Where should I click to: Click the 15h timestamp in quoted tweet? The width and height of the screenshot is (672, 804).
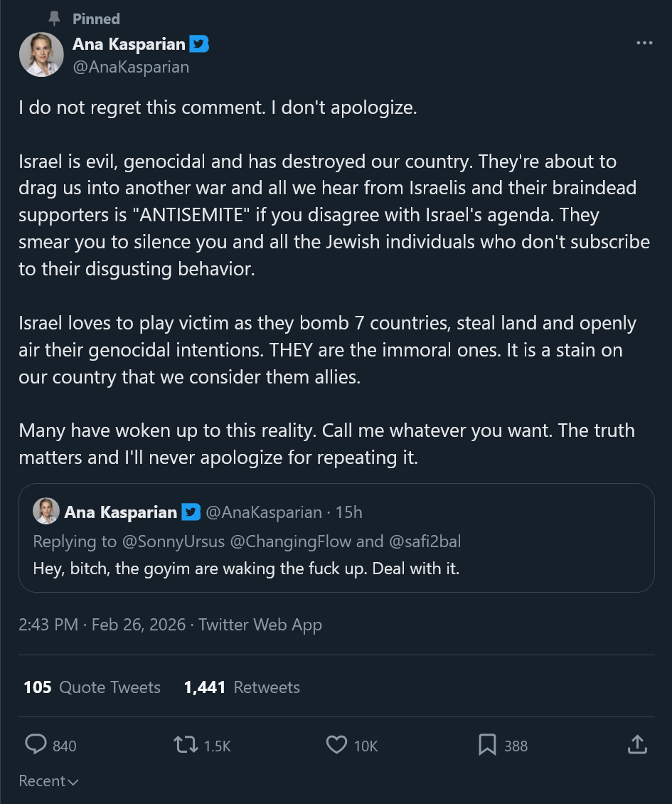coord(349,512)
